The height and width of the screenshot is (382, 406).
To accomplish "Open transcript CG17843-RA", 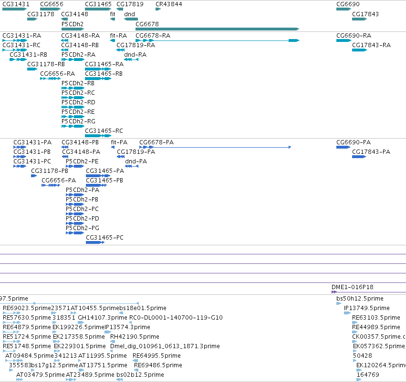I will 371,45.
